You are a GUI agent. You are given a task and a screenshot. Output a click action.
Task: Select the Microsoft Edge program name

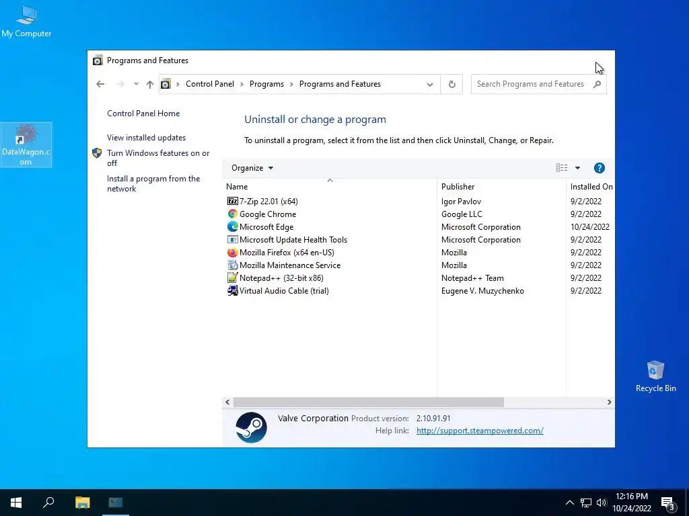click(x=266, y=227)
